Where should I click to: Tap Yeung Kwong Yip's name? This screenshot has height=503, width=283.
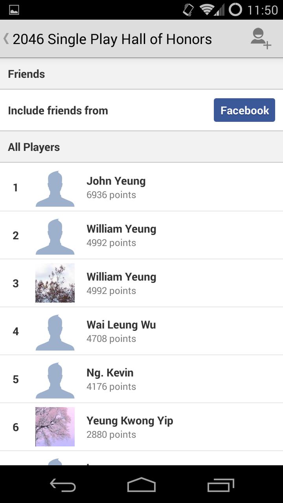click(x=130, y=420)
